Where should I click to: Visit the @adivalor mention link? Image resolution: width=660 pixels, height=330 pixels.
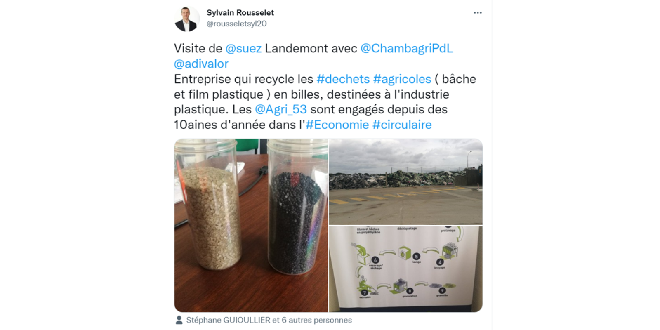[201, 64]
